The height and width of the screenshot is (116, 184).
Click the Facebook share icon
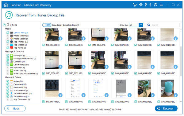click(x=150, y=5)
